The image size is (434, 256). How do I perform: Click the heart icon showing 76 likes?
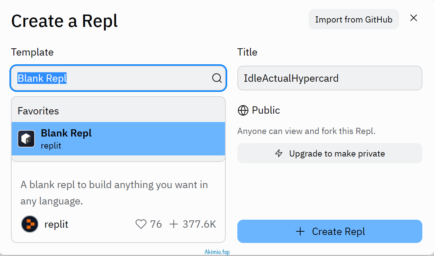point(141,224)
